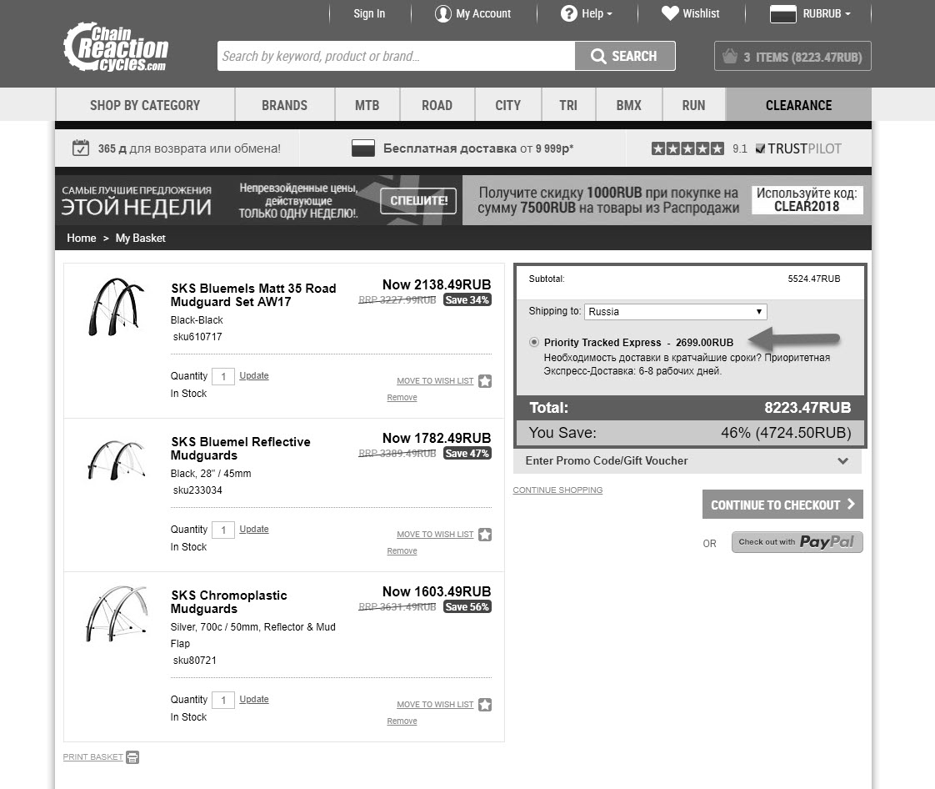
Task: Click Check out with PayPal button
Action: [x=797, y=542]
